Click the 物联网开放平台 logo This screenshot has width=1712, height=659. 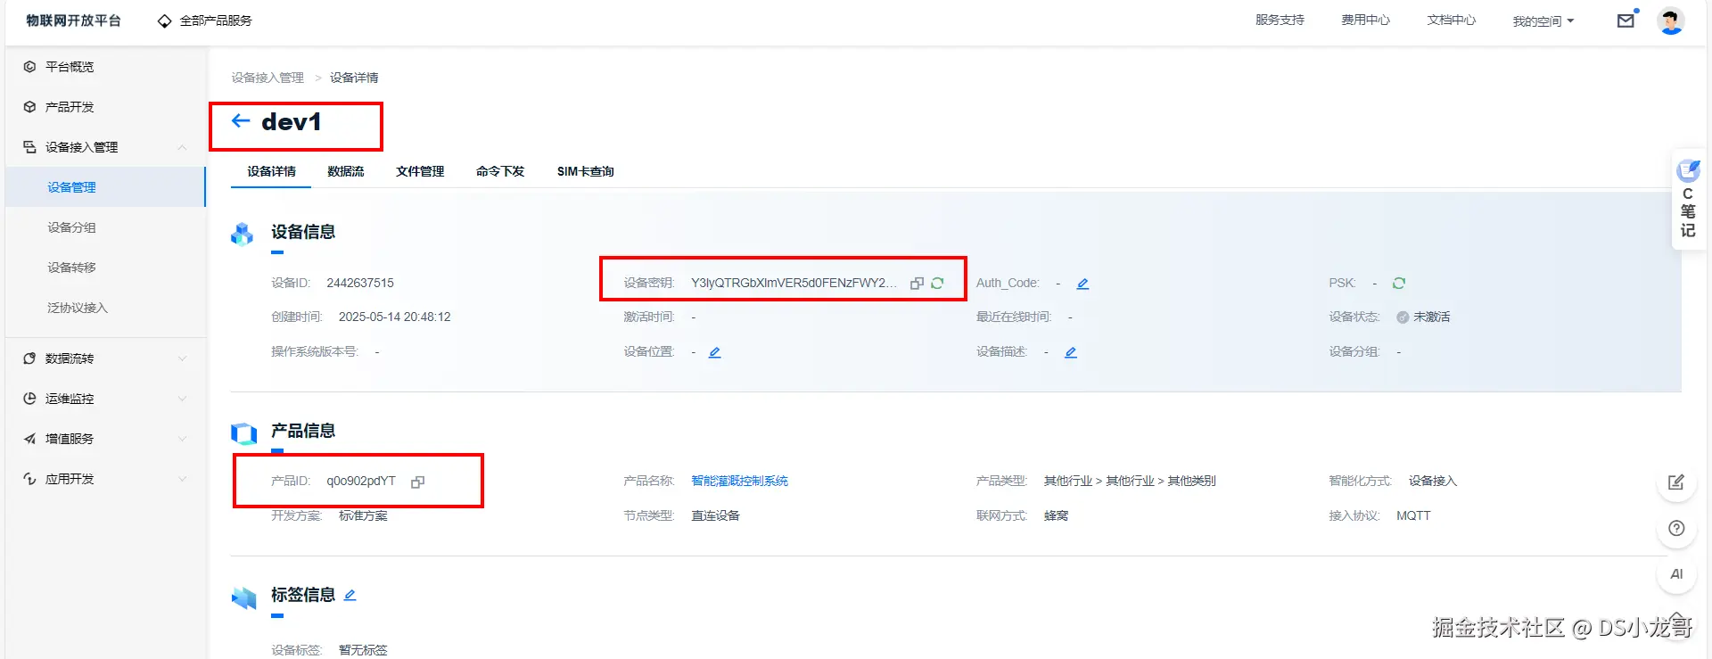(73, 21)
